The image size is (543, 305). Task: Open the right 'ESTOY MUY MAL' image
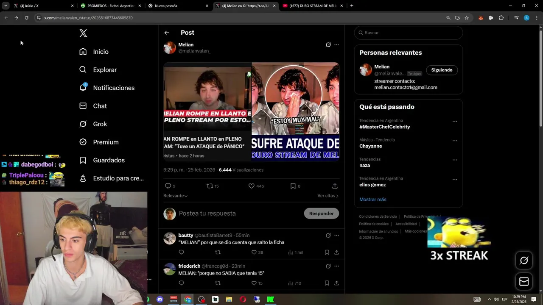[x=295, y=112]
